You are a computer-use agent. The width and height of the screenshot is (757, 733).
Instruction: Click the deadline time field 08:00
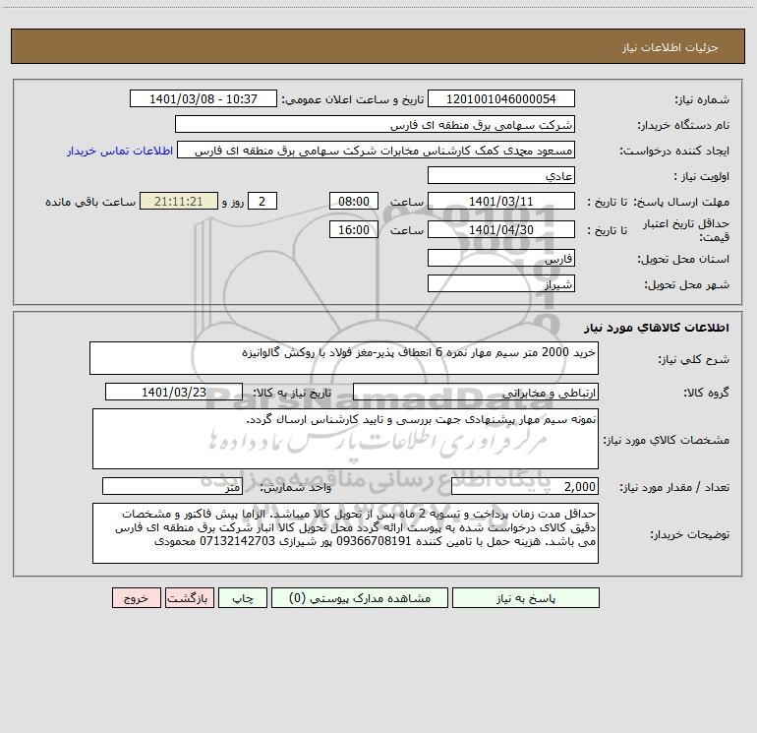click(354, 201)
